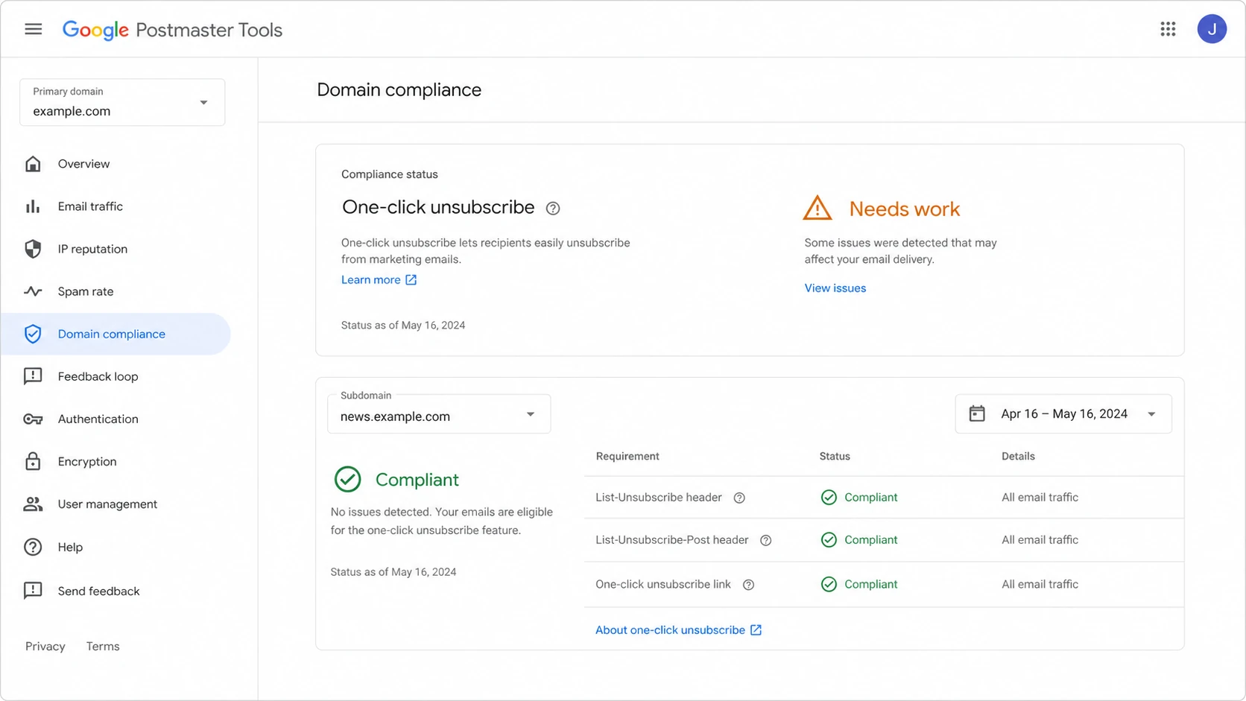Click the Privacy footer link
1246x701 pixels.
point(45,647)
